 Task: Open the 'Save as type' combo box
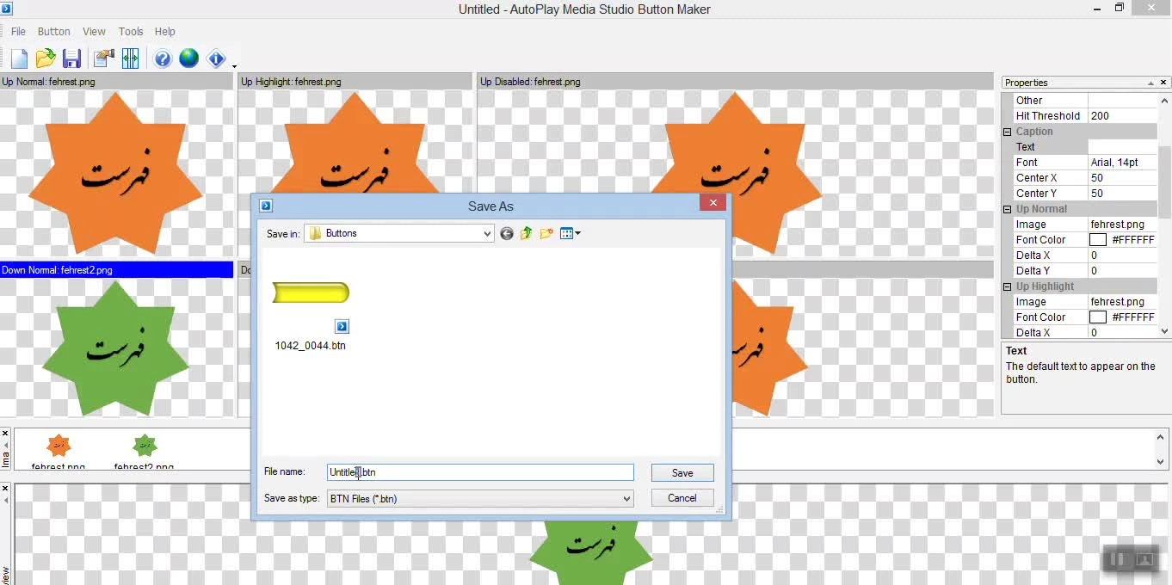[626, 498]
